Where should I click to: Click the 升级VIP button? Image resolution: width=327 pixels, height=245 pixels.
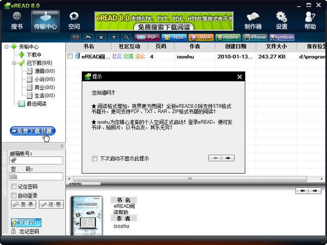pyautogui.click(x=26, y=223)
